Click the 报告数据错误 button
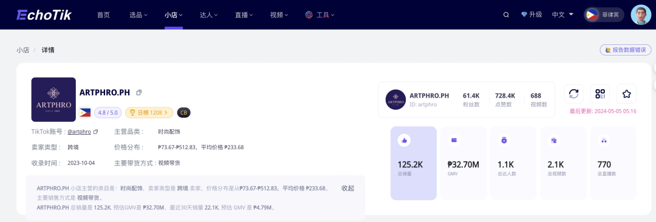Viewport: 656px width, 222px height. [625, 50]
